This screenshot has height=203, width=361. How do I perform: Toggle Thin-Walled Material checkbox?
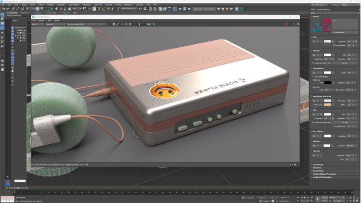[313, 76]
